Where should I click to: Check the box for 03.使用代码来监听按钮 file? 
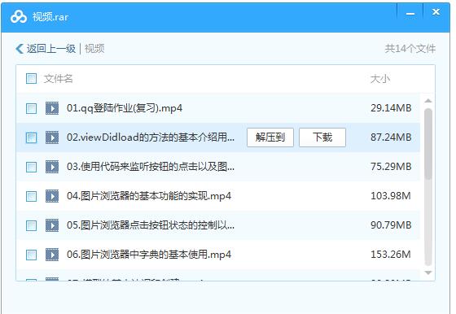31,167
